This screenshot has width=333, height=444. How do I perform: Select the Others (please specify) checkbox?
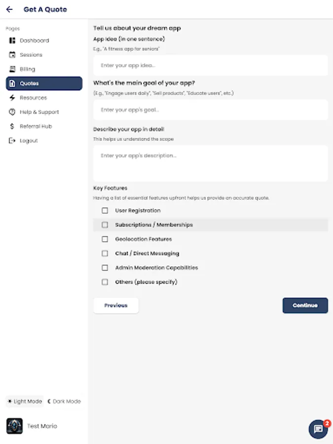pyautogui.click(x=105, y=282)
